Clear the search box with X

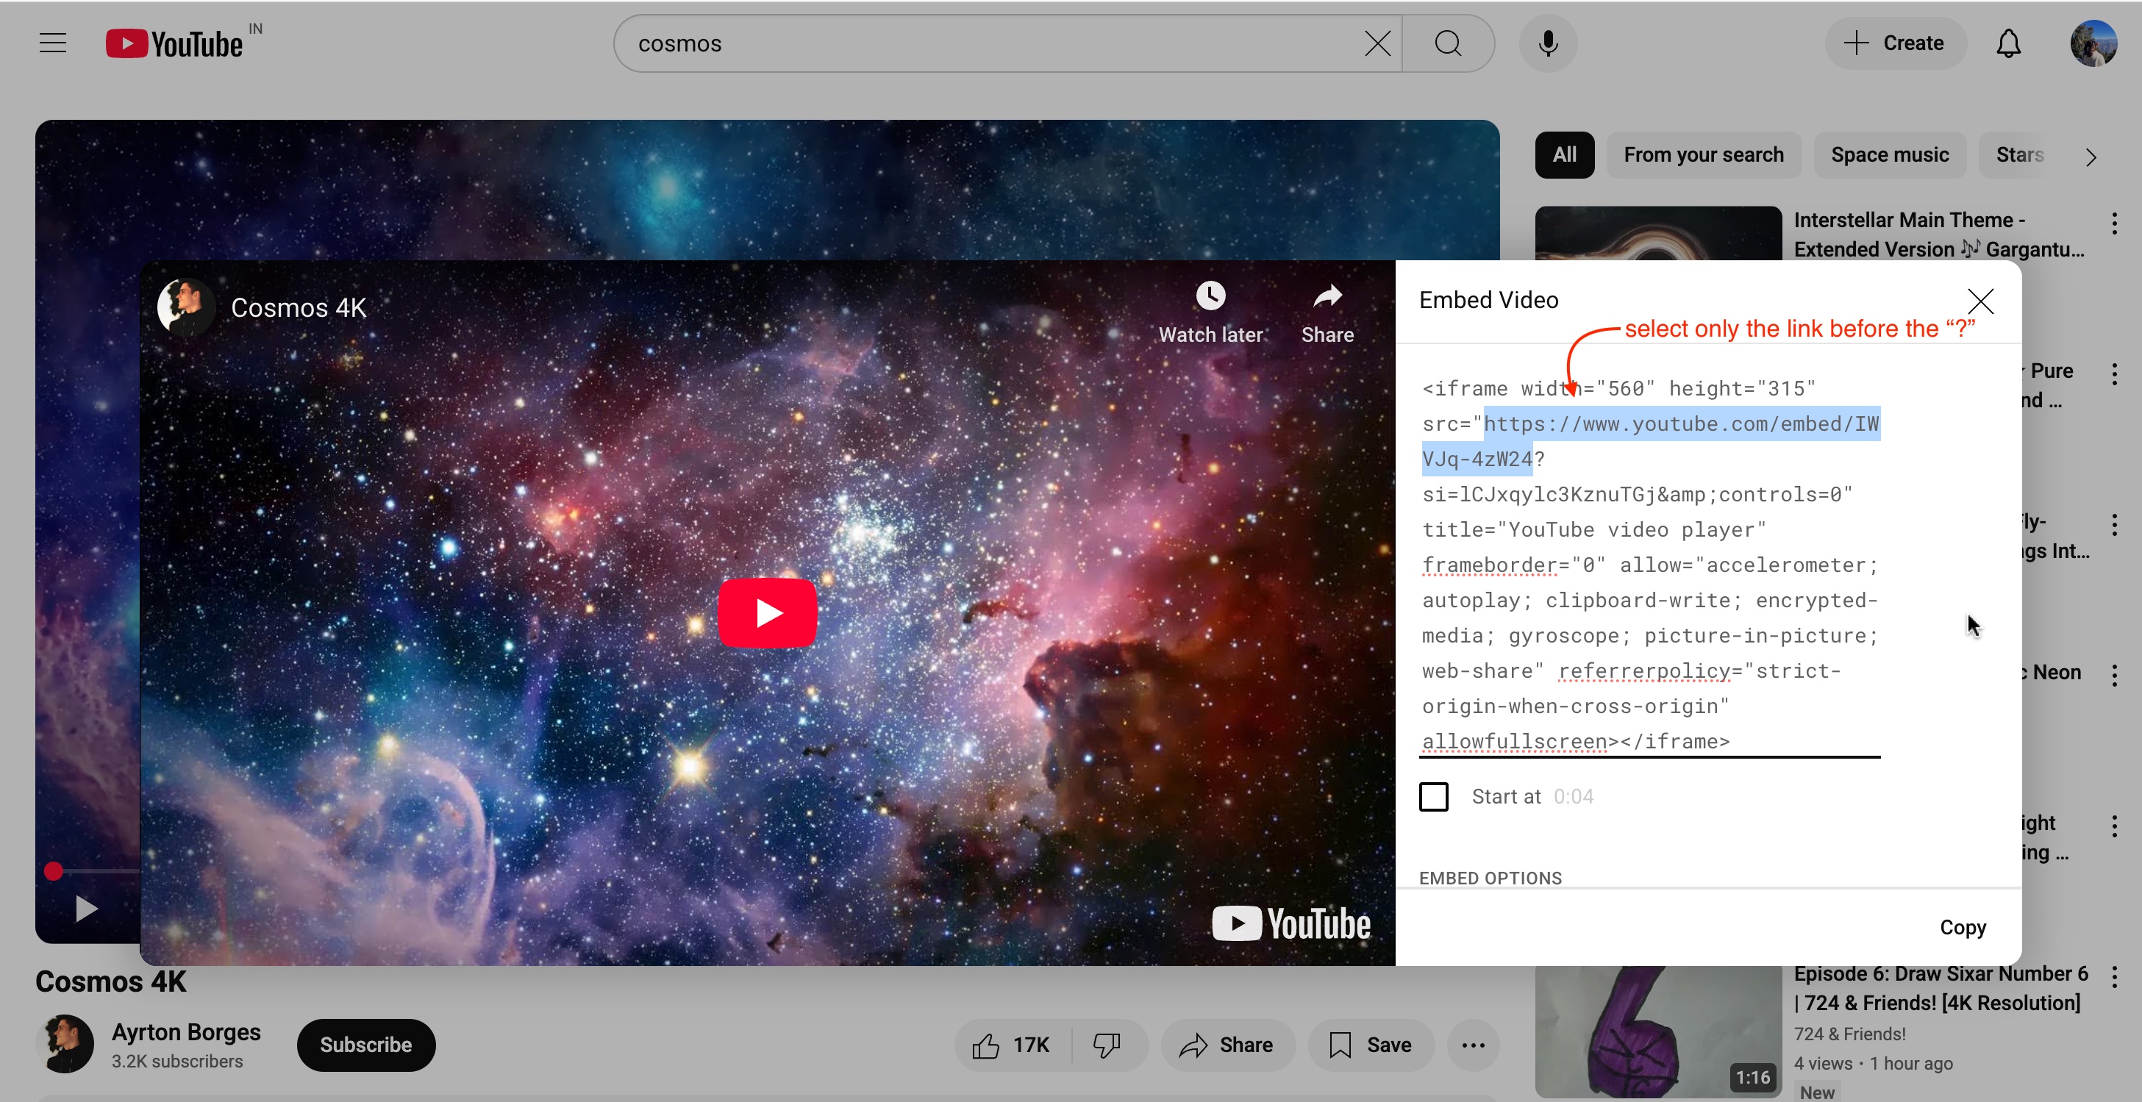(1377, 43)
